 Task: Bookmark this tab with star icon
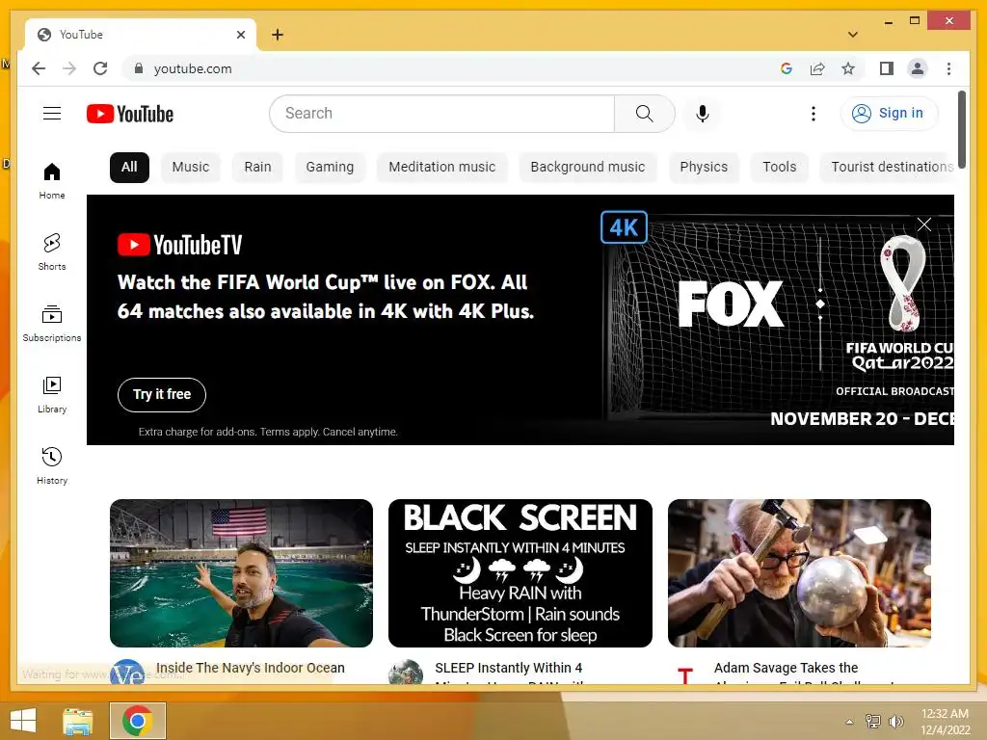[x=848, y=68]
